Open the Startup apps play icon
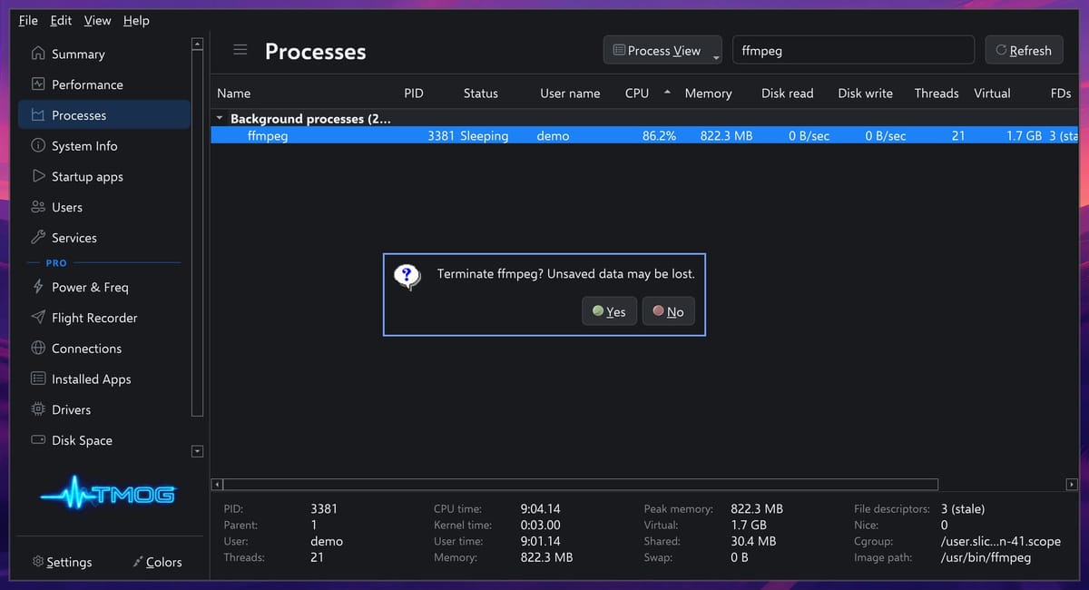Screen dimensions: 1089x590 pyautogui.click(x=37, y=176)
